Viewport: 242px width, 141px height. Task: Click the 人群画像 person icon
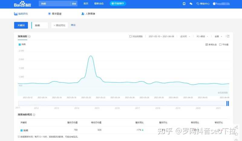83,14
